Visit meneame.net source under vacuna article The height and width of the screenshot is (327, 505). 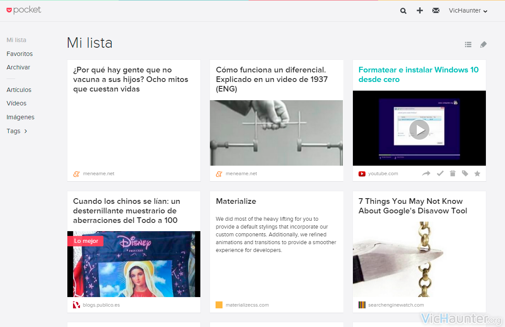pyautogui.click(x=99, y=173)
